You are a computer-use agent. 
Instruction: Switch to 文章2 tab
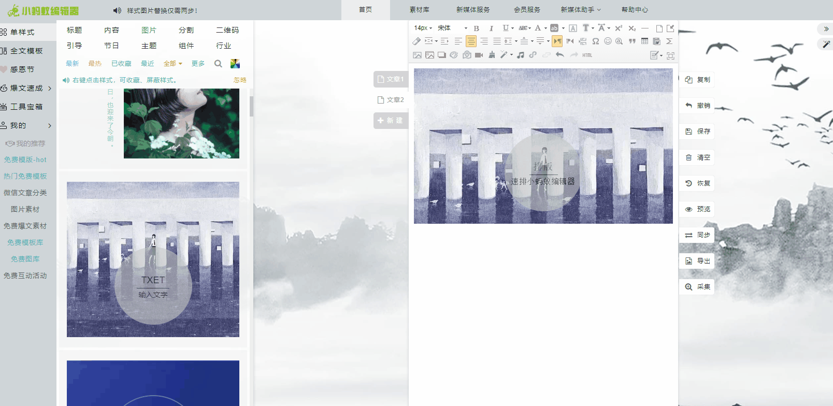[x=391, y=100]
